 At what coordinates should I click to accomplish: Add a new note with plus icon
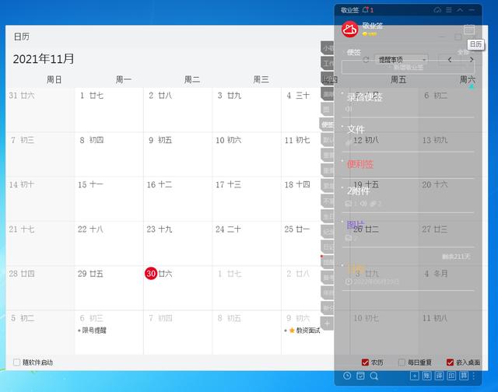pyautogui.click(x=414, y=376)
